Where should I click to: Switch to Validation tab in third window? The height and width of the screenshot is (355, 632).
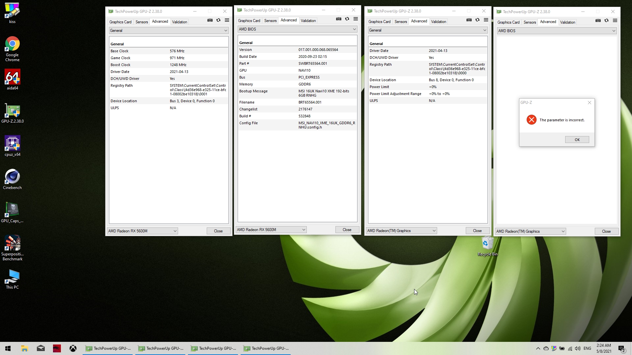(x=438, y=22)
